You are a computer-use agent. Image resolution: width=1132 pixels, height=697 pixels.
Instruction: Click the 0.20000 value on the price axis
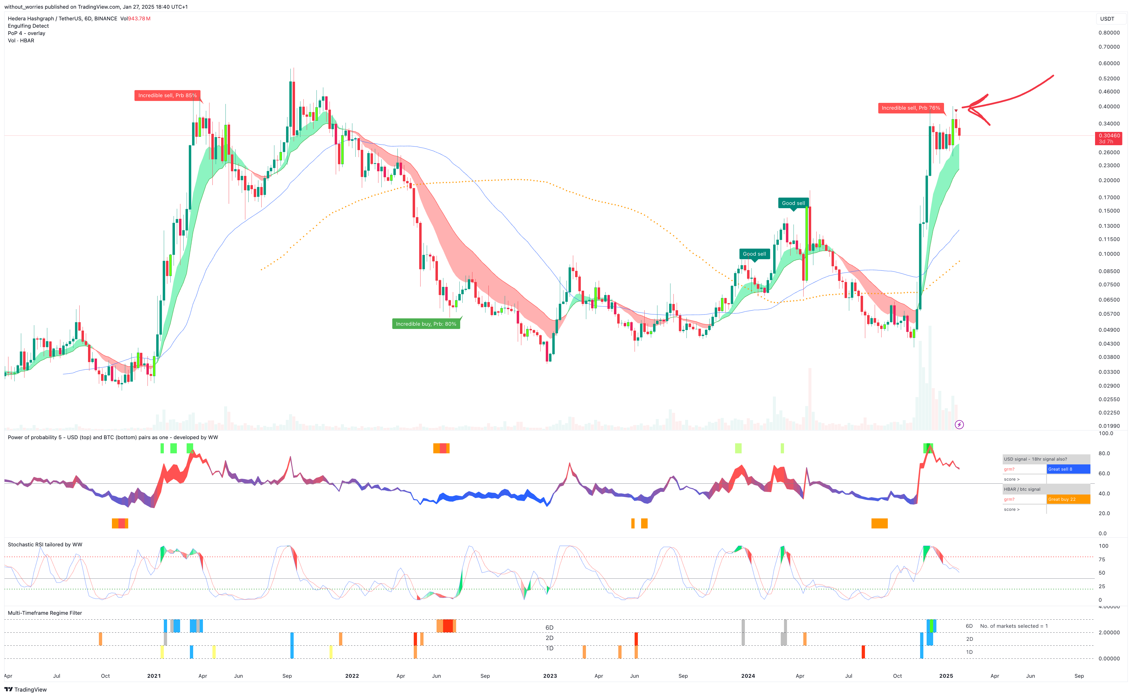(1109, 180)
